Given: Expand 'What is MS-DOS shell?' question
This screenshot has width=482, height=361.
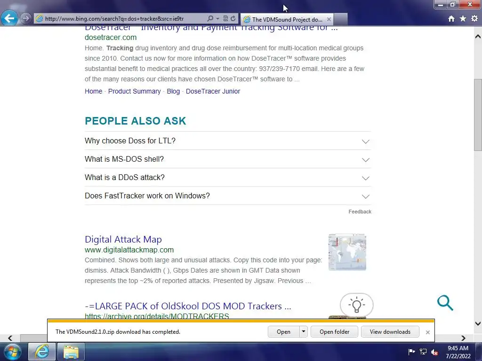Looking at the screenshot, I should click(x=228, y=159).
